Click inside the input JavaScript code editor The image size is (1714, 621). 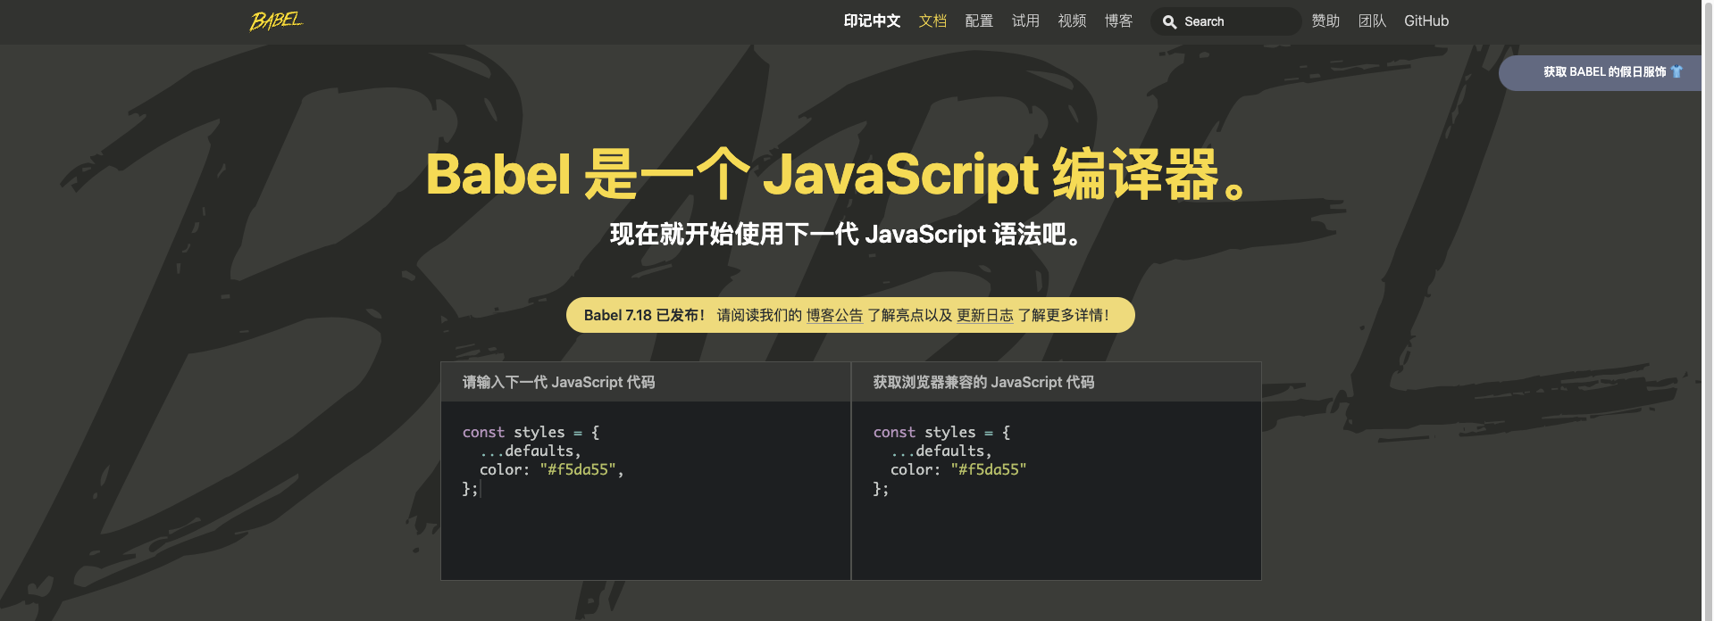coord(646,491)
